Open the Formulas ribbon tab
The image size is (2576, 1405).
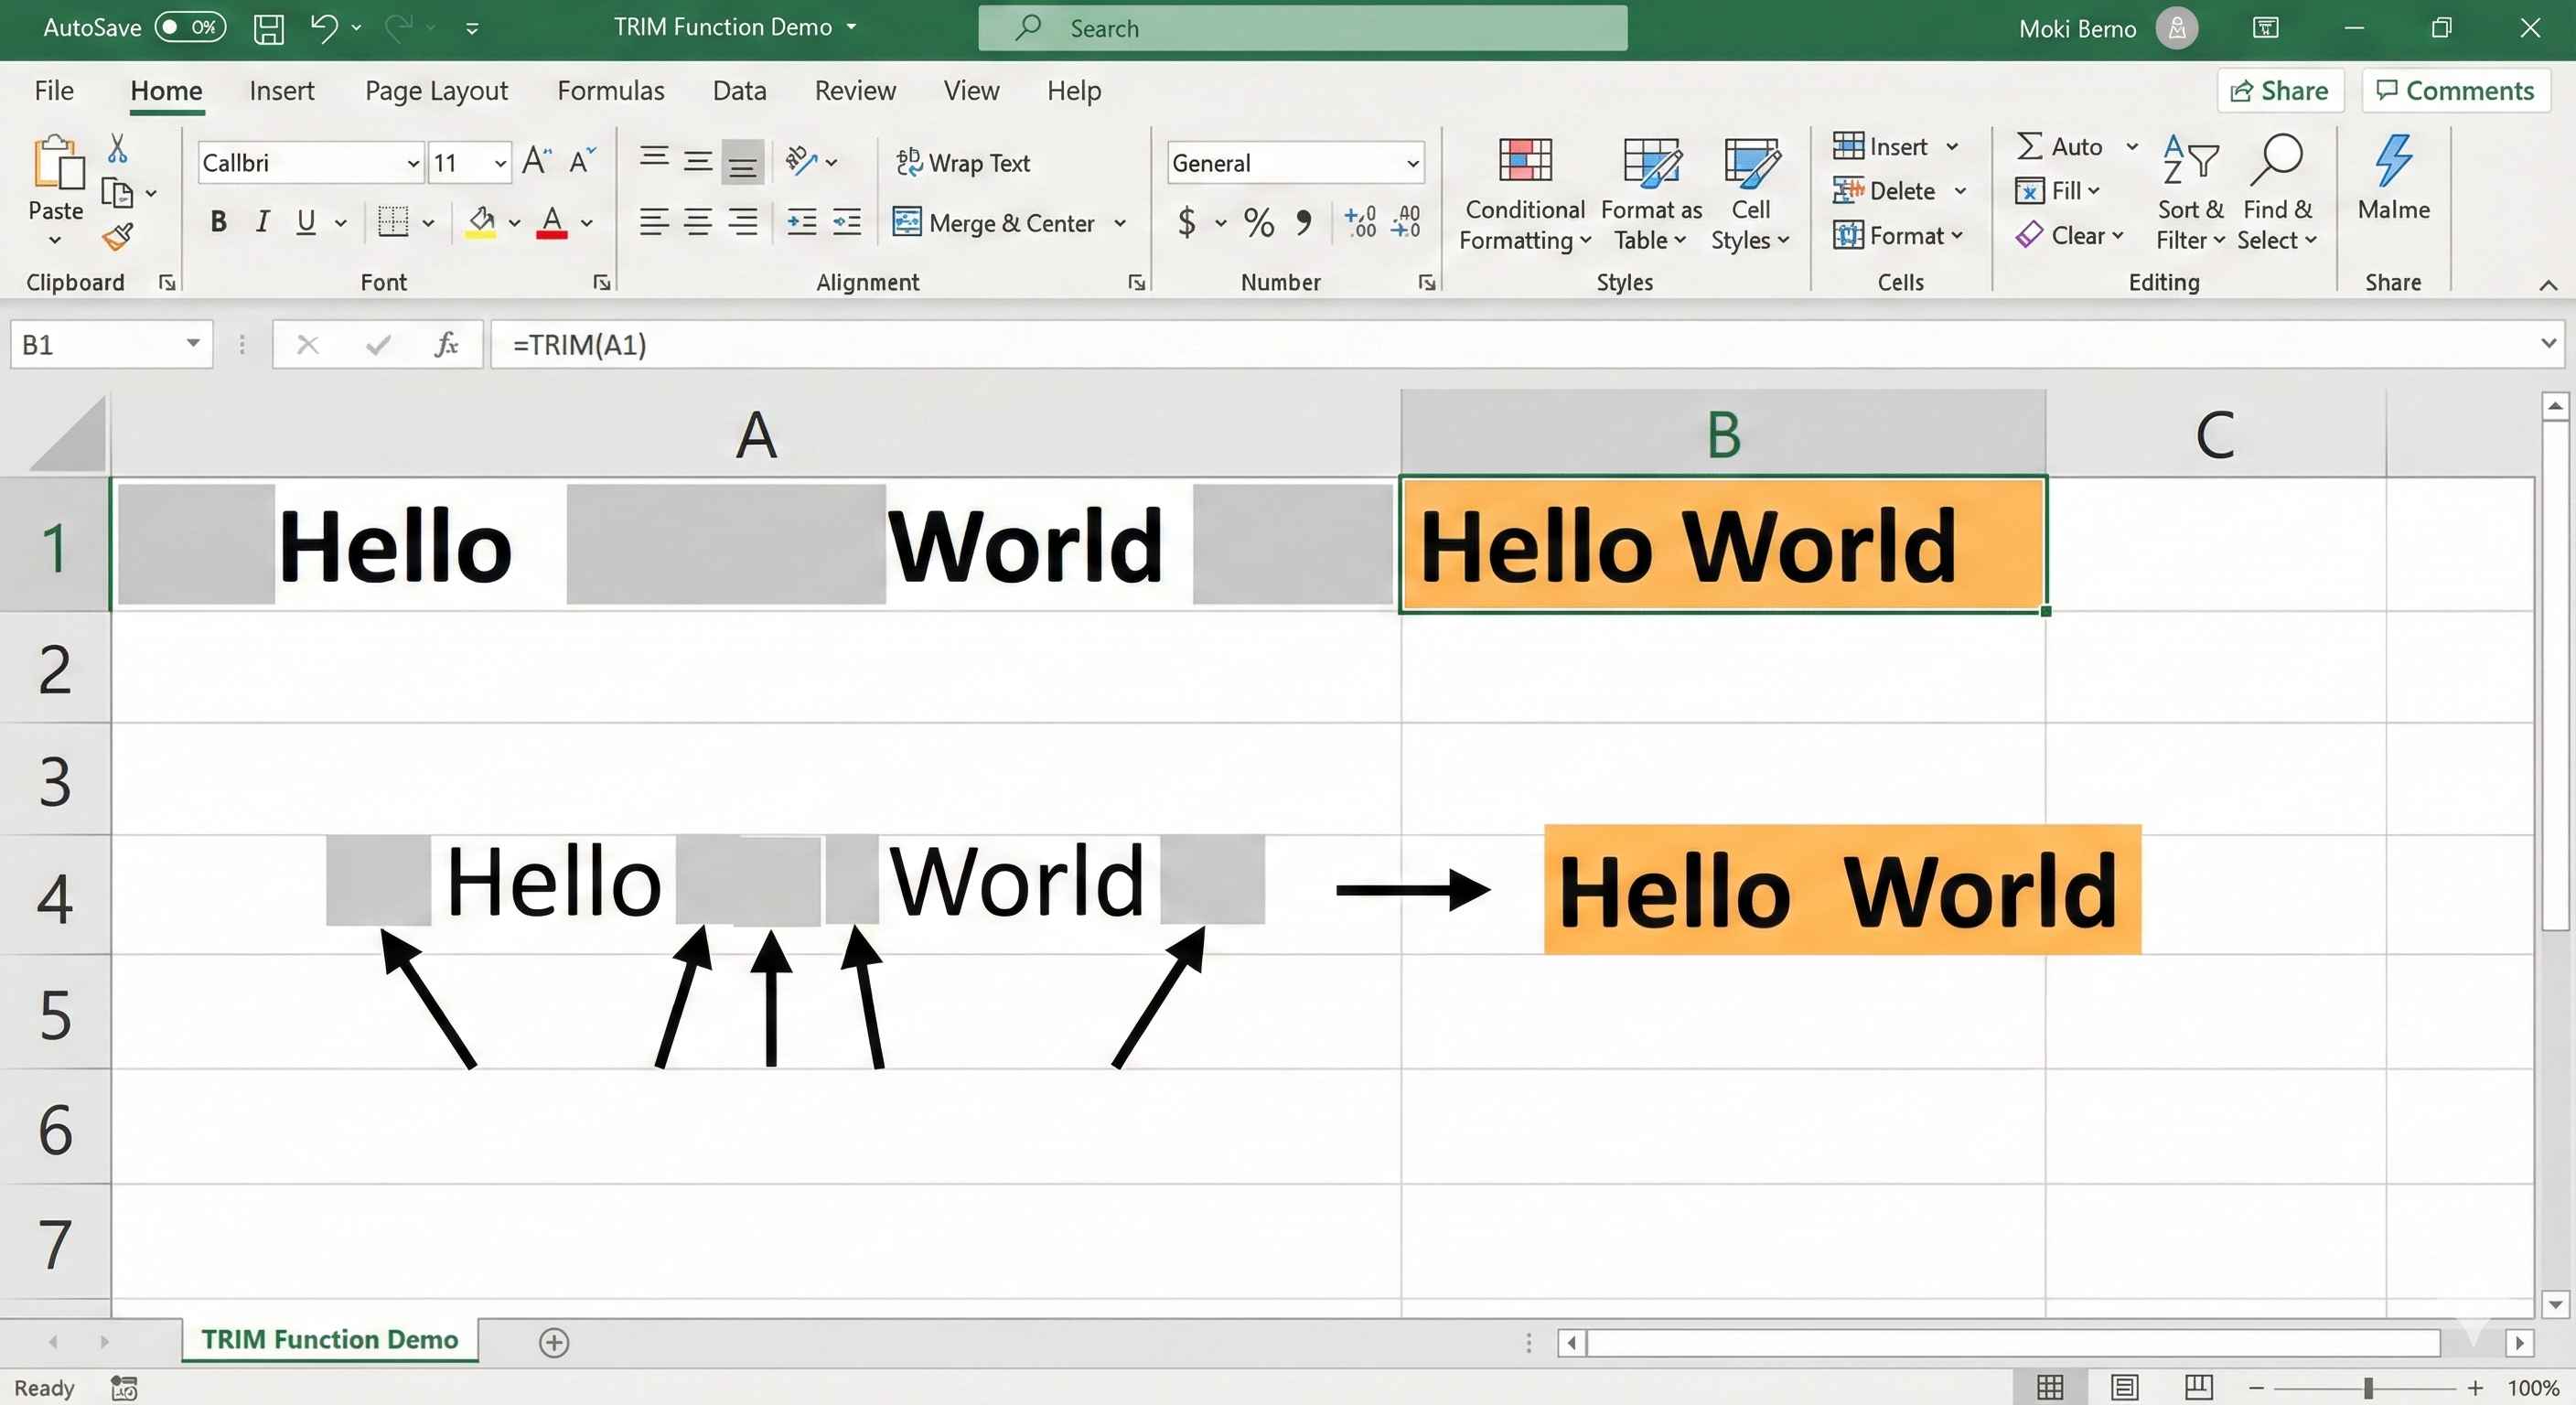(610, 91)
